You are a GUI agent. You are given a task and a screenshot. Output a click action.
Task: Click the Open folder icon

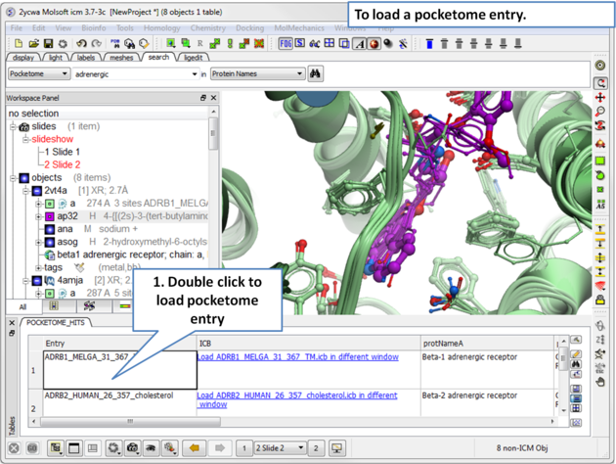33,44
